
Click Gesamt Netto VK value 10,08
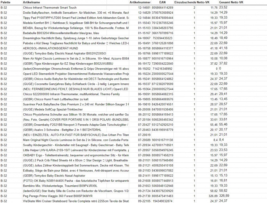[x=223, y=58]
